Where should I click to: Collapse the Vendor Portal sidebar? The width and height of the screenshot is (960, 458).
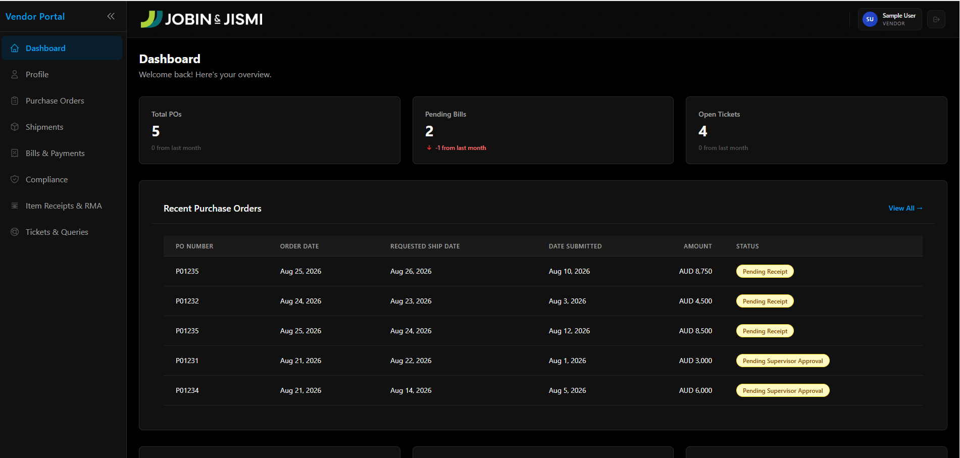[111, 16]
